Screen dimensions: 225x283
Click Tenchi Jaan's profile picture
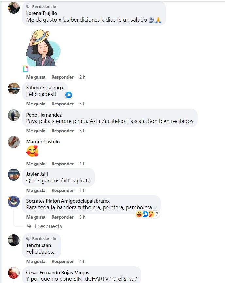click(14, 240)
